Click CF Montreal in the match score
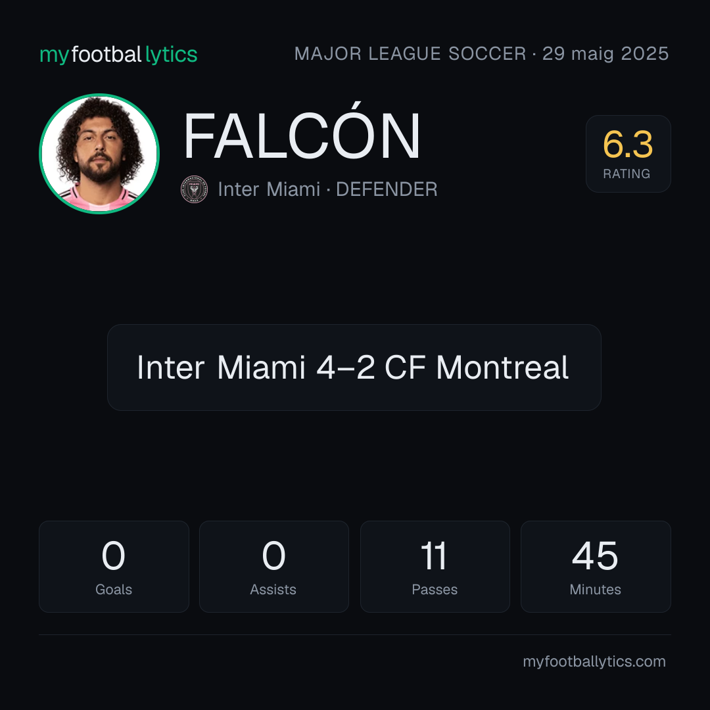This screenshot has height=710, width=710. coord(477,367)
